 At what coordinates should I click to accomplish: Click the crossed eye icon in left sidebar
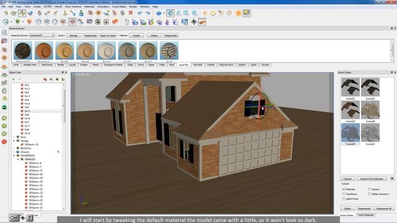coord(4,50)
